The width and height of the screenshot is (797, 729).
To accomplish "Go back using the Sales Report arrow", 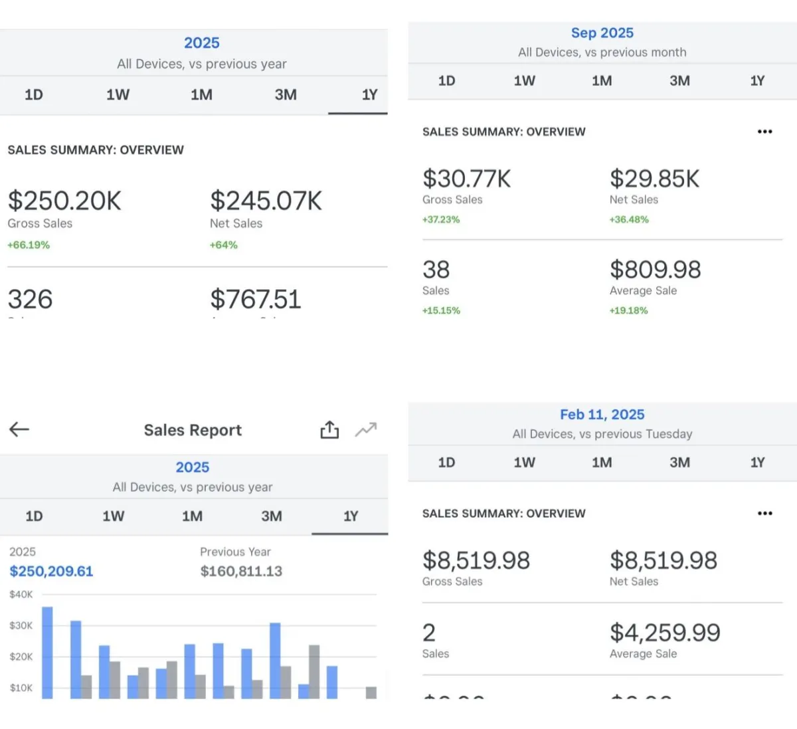I will point(19,429).
